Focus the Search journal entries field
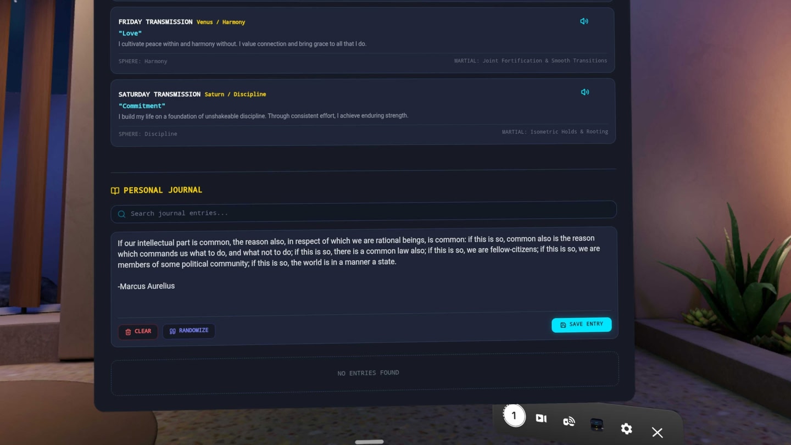This screenshot has height=445, width=791. pyautogui.click(x=364, y=212)
